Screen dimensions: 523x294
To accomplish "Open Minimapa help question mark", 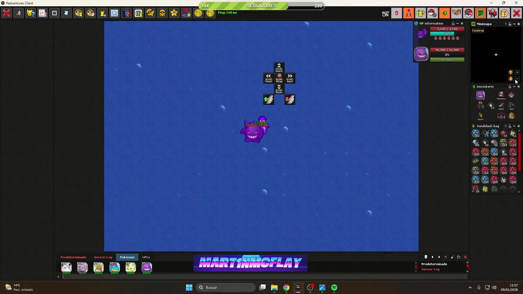I will click(505, 24).
